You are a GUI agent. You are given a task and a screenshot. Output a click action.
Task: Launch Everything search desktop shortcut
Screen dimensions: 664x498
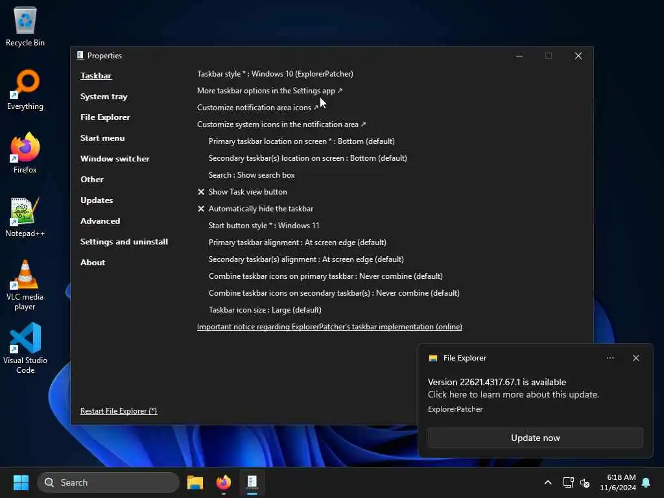[25, 89]
